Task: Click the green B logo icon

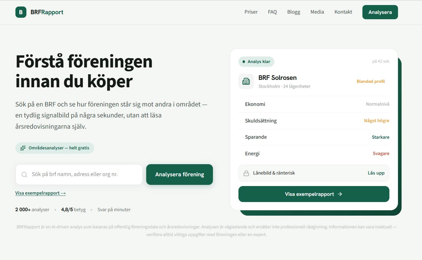Action: [21, 12]
